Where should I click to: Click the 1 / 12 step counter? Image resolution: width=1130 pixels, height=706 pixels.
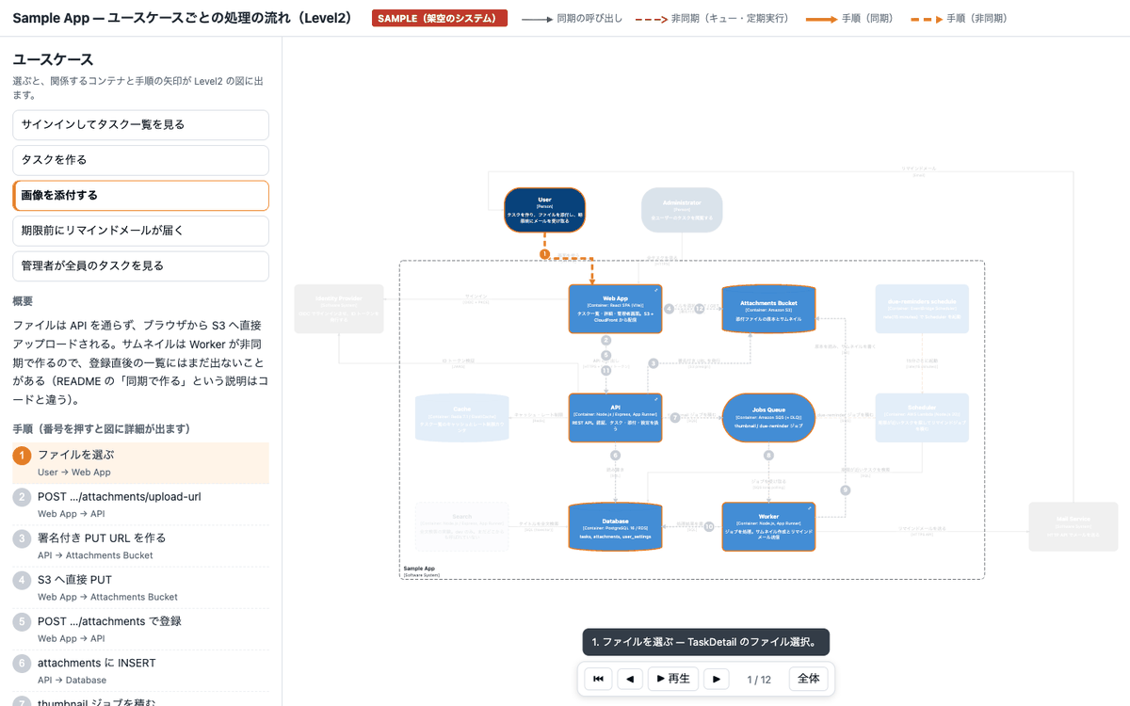[759, 680]
